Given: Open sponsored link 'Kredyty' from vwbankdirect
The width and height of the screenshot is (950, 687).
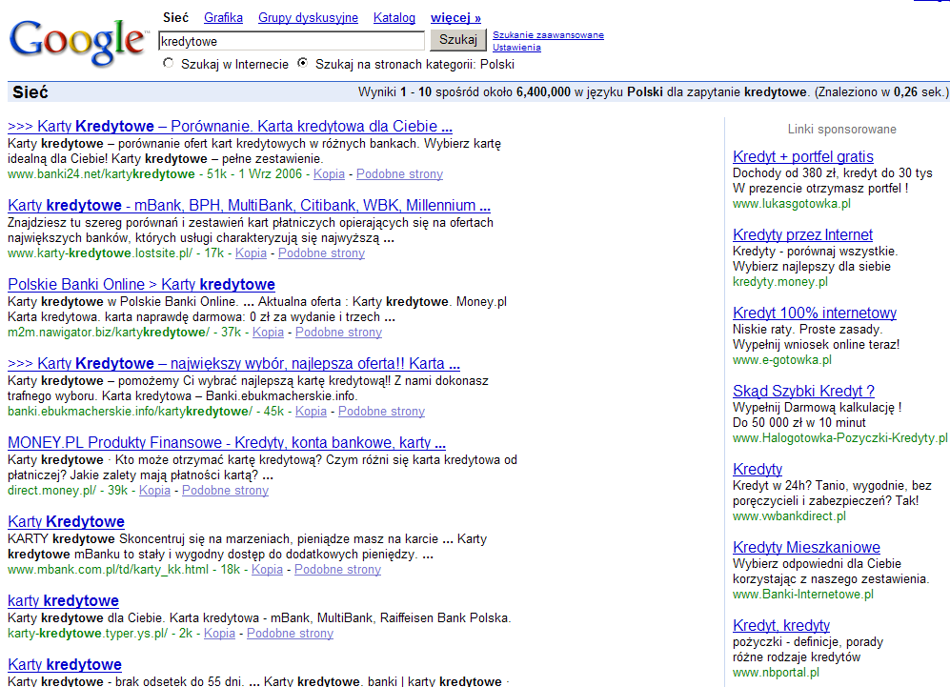Looking at the screenshot, I should 758,469.
